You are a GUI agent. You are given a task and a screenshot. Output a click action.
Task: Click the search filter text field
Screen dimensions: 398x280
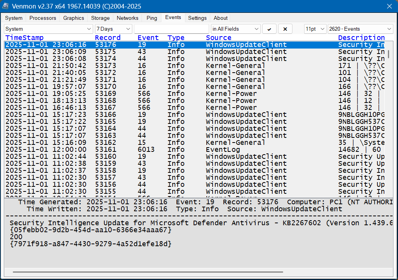click(x=171, y=29)
